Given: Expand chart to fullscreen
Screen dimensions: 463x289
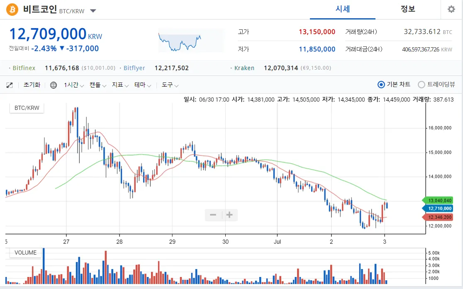Looking at the screenshot, I should (10, 85).
